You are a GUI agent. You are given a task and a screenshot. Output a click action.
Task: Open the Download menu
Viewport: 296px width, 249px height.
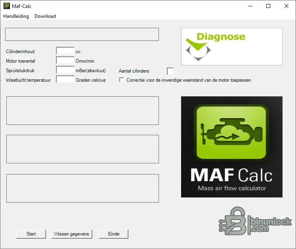(45, 16)
